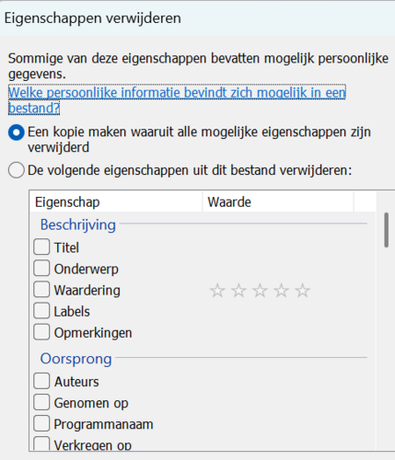Check the Auteurs property checkbox
The width and height of the screenshot is (395, 460).
coord(41,381)
